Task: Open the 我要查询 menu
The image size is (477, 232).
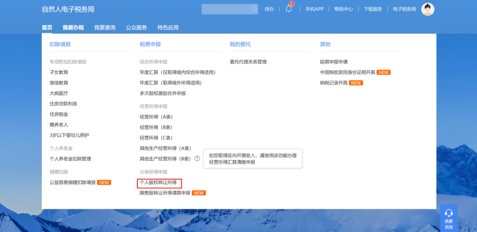Action: click(x=104, y=28)
